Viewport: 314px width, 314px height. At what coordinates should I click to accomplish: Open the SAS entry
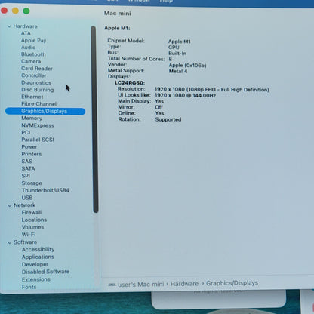point(27,162)
